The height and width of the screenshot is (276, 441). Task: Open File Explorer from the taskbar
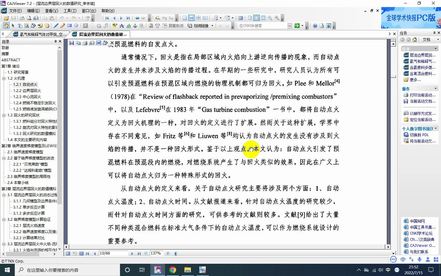[x=187, y=270]
